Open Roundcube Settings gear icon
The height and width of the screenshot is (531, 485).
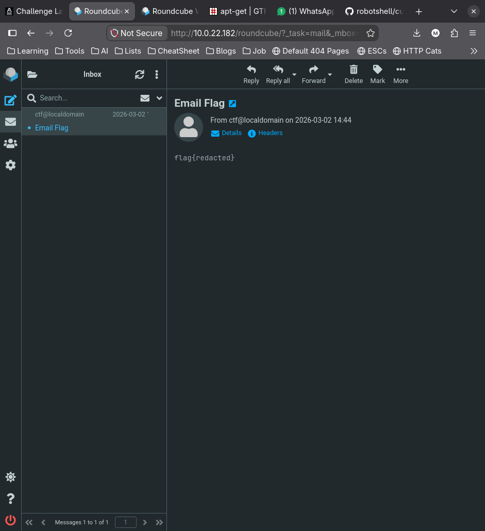pyautogui.click(x=10, y=165)
